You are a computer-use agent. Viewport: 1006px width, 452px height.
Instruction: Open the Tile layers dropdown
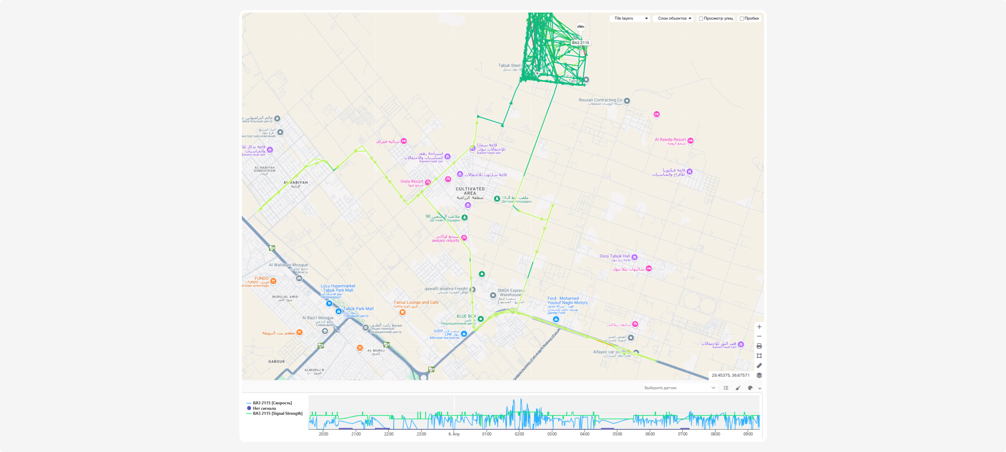point(630,18)
